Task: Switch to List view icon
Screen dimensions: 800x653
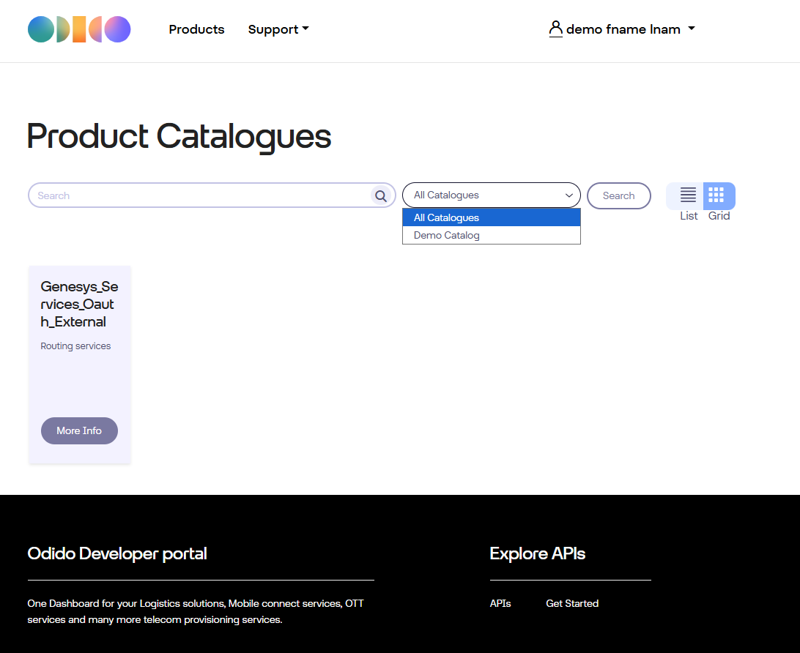Action: (688, 195)
